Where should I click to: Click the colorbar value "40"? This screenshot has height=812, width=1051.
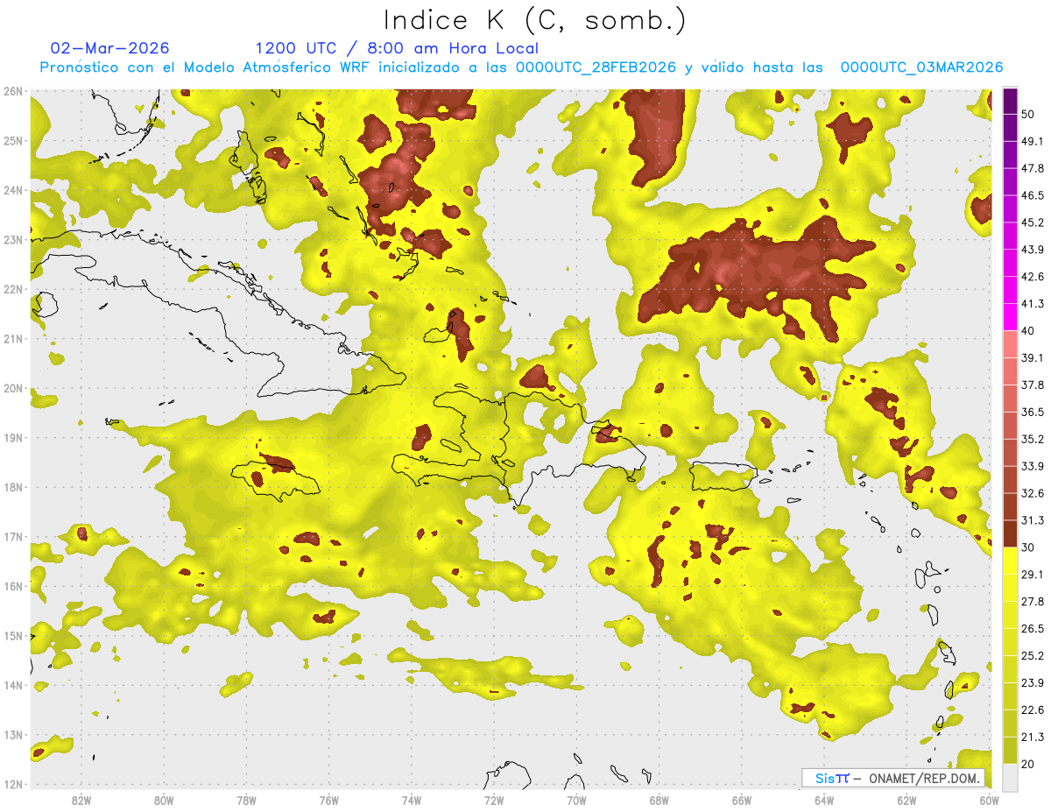1028,330
